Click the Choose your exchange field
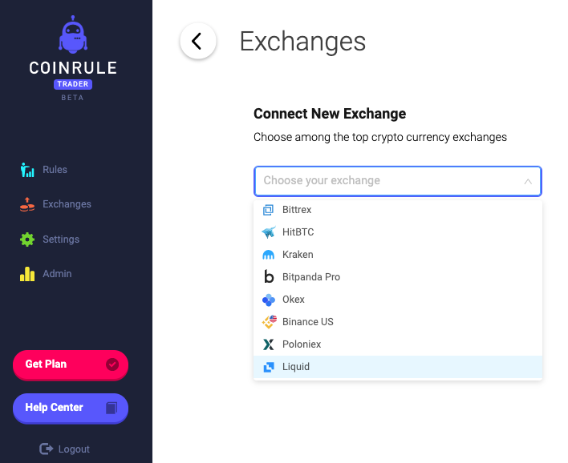This screenshot has width=568, height=463. click(398, 181)
